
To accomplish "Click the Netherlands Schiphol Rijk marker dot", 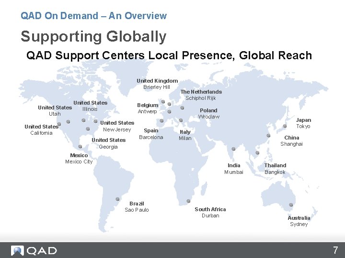I will [169, 104].
